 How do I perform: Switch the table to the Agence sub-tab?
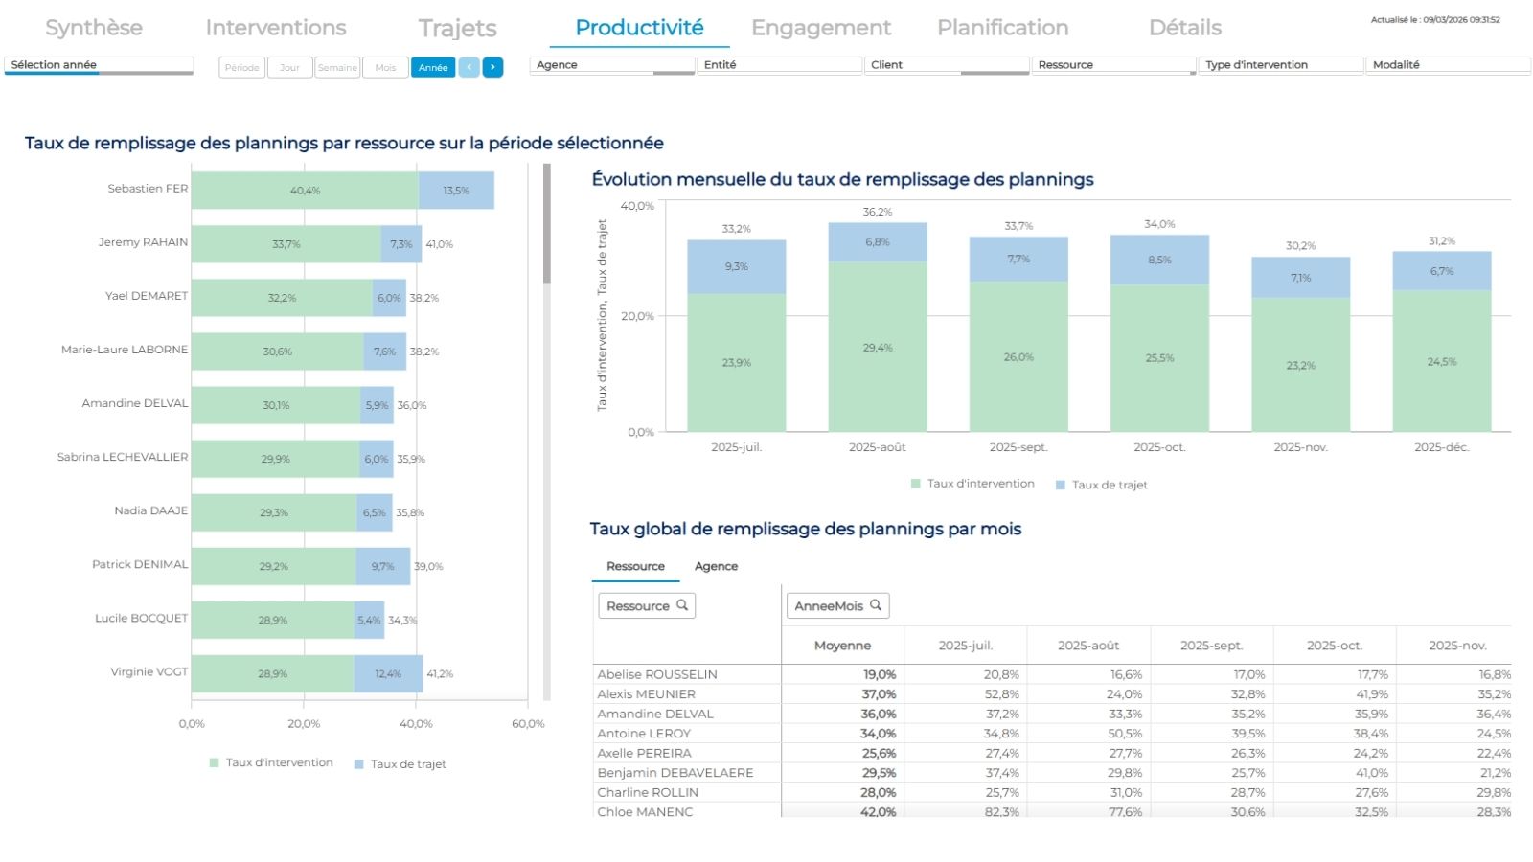click(716, 567)
